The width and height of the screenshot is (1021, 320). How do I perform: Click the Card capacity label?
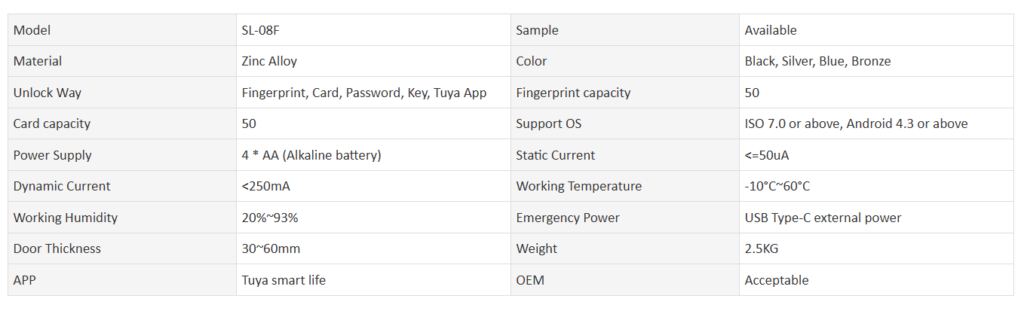coord(52,123)
